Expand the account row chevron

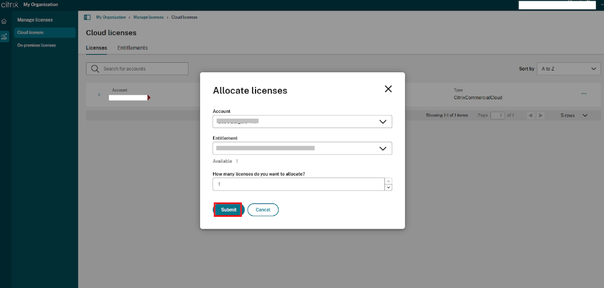tap(98, 95)
